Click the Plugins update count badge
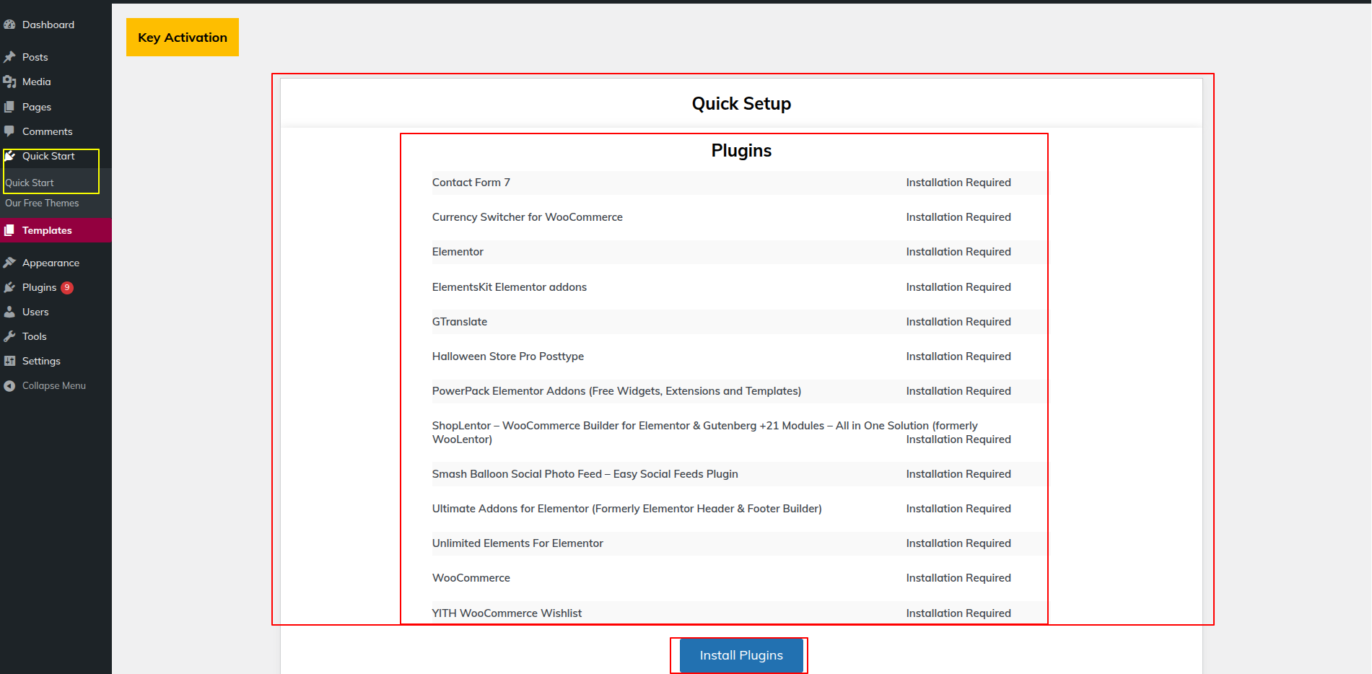 pos(67,287)
